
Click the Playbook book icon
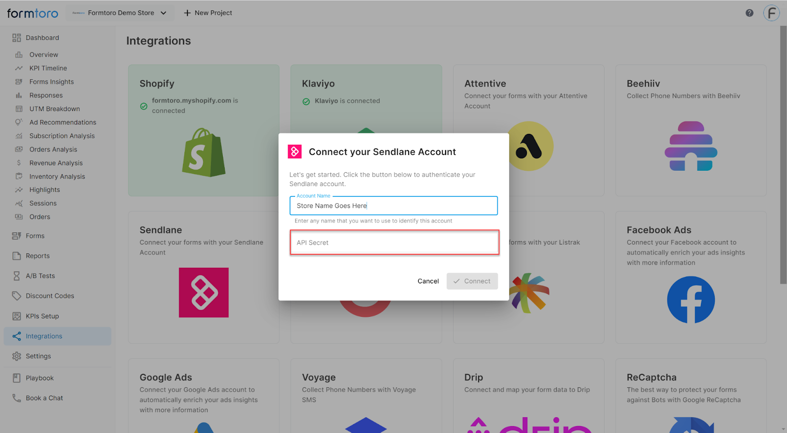tap(17, 378)
